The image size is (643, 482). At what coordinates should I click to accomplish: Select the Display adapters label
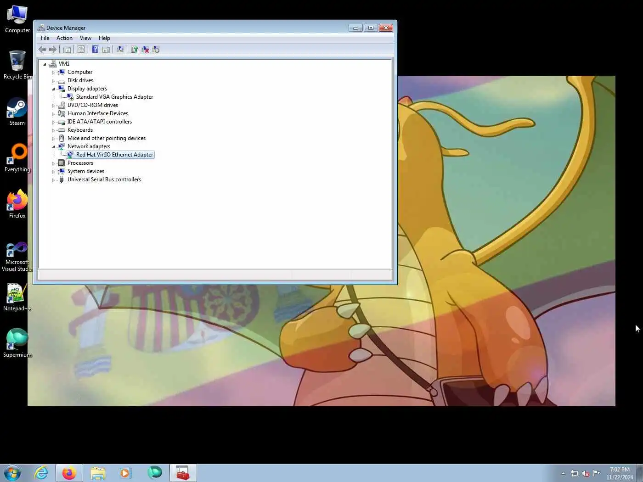point(87,89)
